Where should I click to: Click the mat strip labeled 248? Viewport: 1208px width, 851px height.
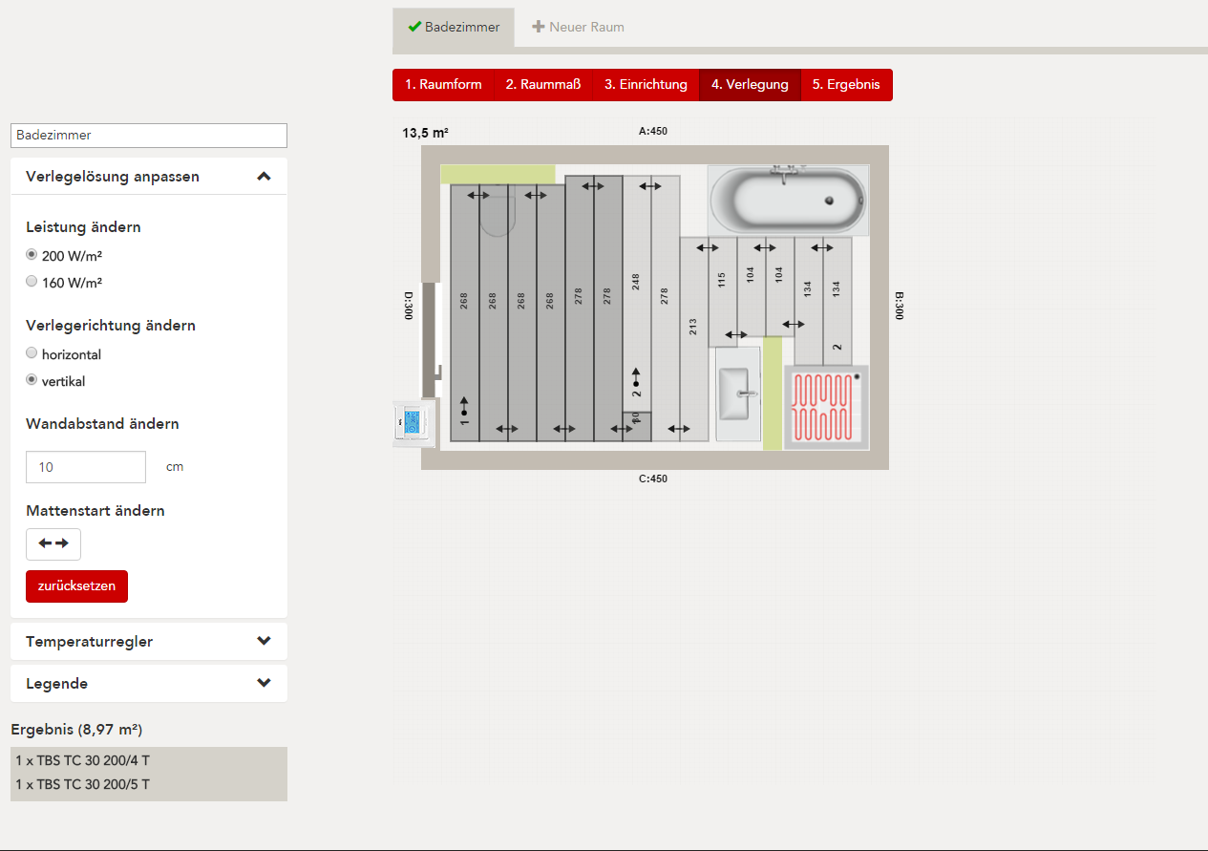pos(637,293)
